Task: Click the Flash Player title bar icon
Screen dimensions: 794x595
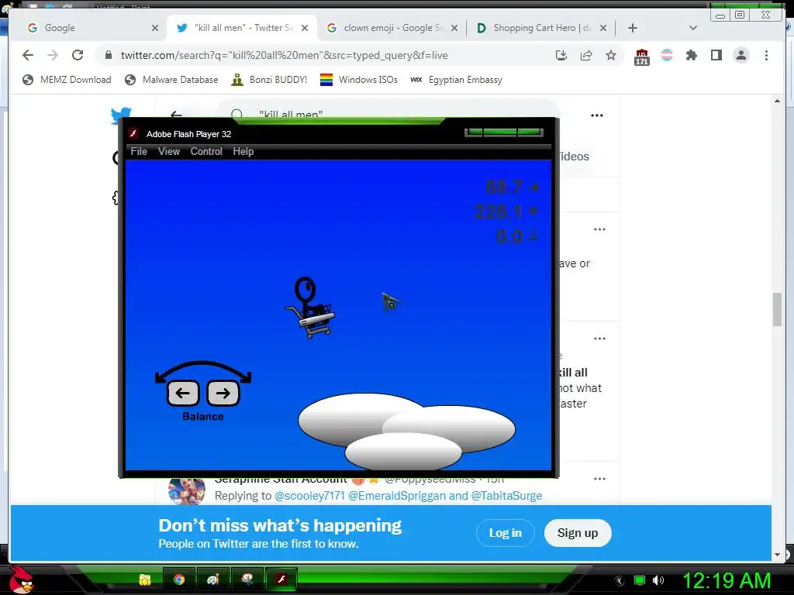Action: (x=133, y=133)
